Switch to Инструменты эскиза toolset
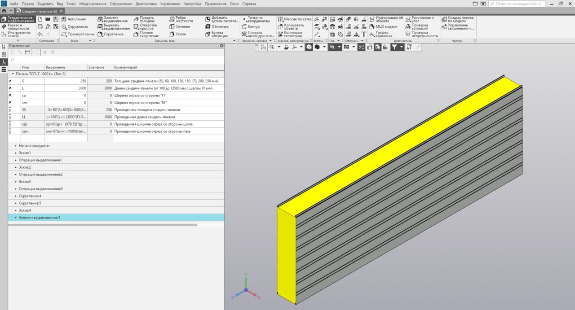 click(16, 34)
